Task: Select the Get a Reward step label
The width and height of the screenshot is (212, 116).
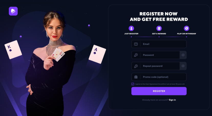Action: (x=159, y=34)
